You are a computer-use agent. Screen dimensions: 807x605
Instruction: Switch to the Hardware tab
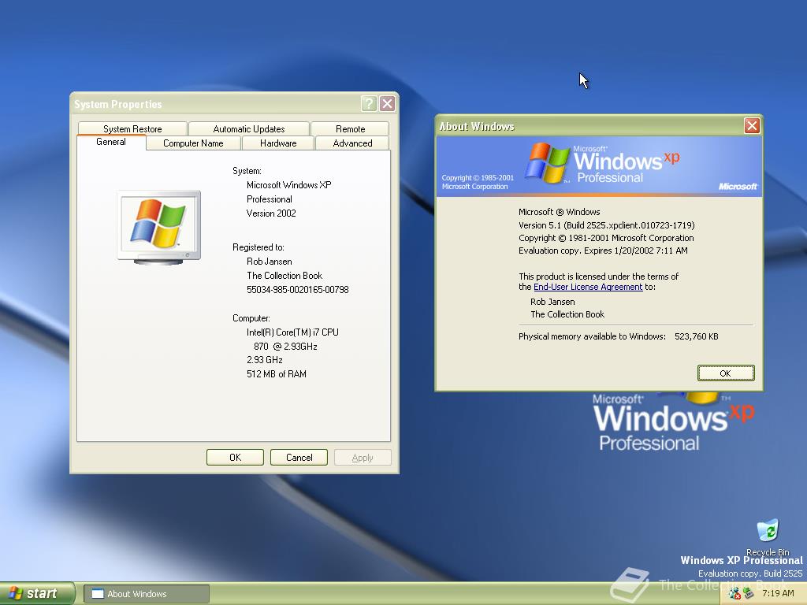(x=278, y=143)
